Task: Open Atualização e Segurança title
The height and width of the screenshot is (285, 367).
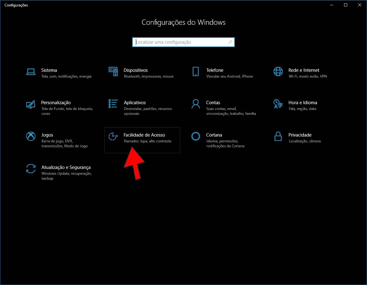Action: [66, 167]
